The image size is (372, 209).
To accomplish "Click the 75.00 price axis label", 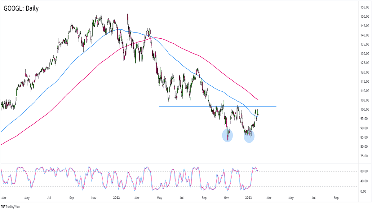I will coord(364,156).
